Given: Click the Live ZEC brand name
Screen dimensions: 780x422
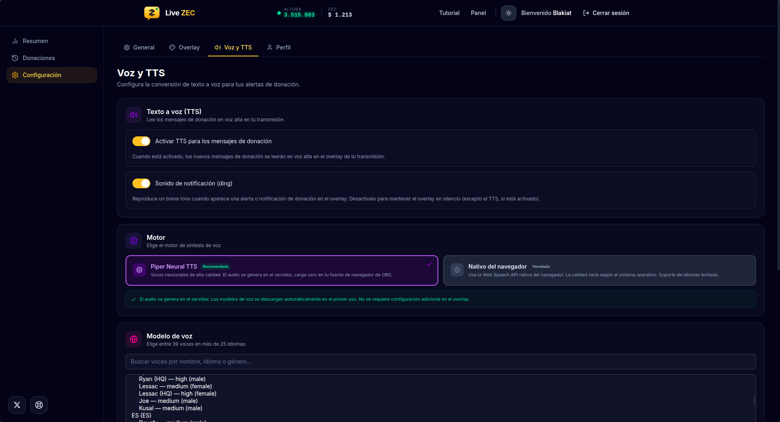Looking at the screenshot, I should tap(180, 13).
